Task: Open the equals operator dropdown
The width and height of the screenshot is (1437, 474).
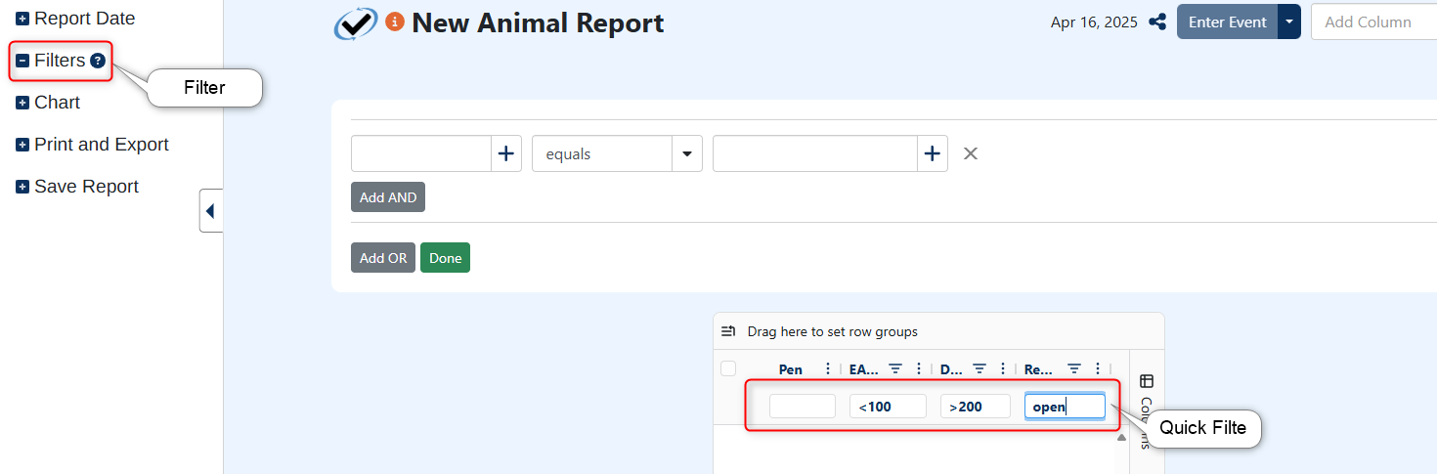Action: [687, 153]
